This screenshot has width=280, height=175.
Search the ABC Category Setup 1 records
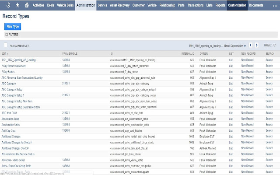click(x=269, y=95)
